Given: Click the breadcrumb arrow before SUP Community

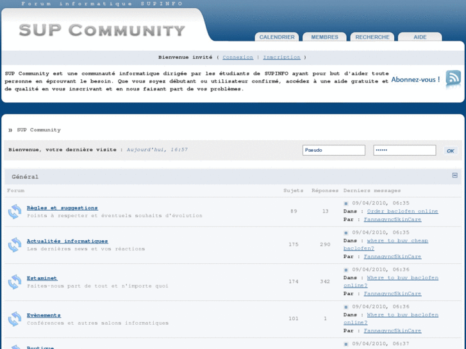Looking at the screenshot, I should point(10,130).
